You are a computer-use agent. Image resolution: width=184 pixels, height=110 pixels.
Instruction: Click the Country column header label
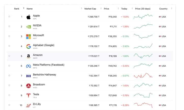[x=163, y=9]
